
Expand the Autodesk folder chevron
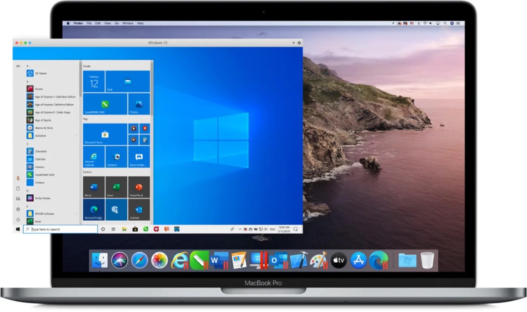(x=76, y=136)
